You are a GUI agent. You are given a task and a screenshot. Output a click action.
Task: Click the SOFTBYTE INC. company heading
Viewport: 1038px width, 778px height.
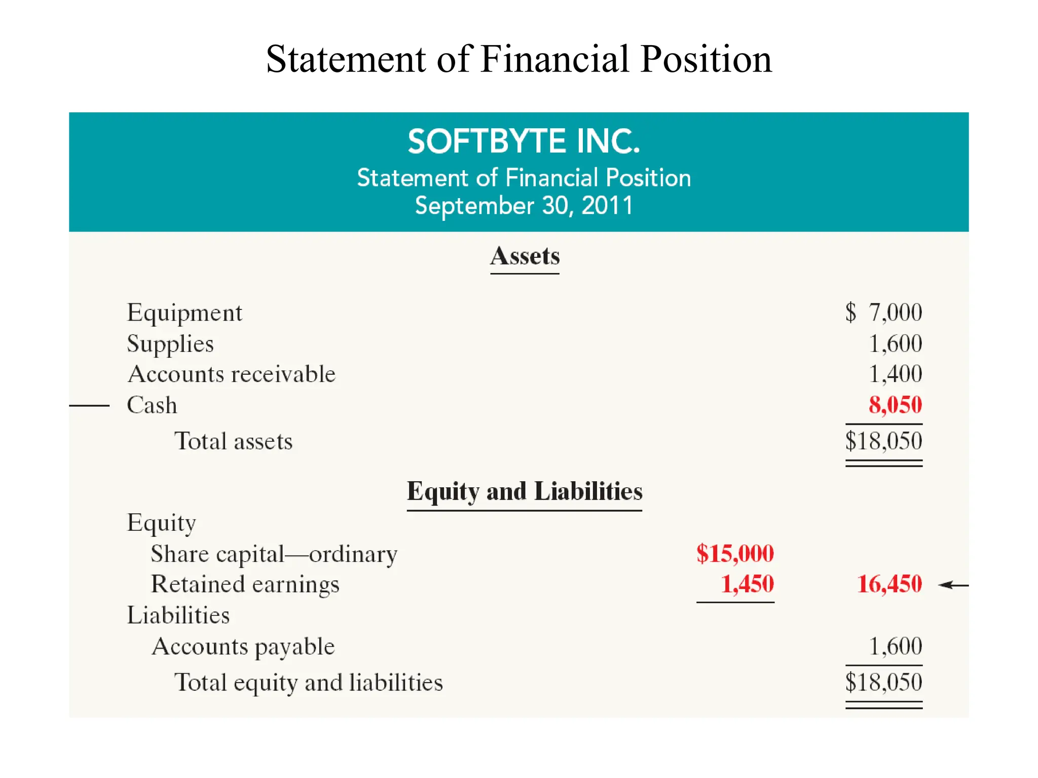click(524, 141)
